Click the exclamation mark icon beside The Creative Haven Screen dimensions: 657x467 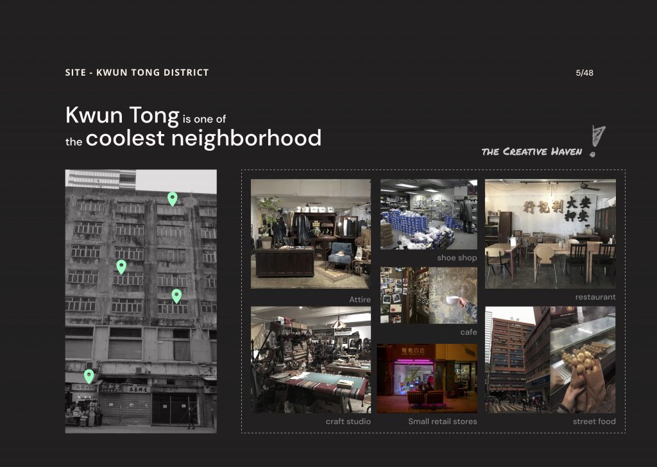(x=597, y=141)
